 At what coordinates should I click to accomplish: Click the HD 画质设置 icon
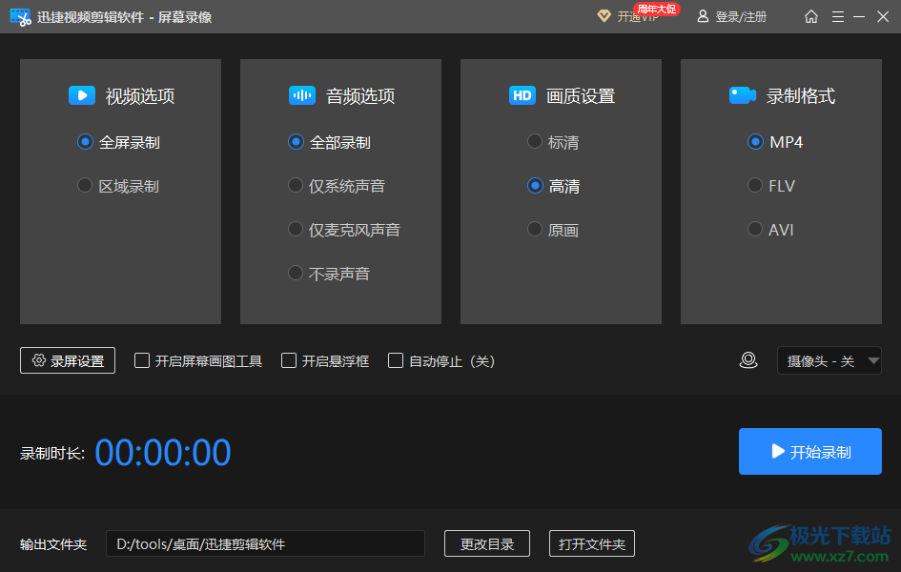pos(522,95)
